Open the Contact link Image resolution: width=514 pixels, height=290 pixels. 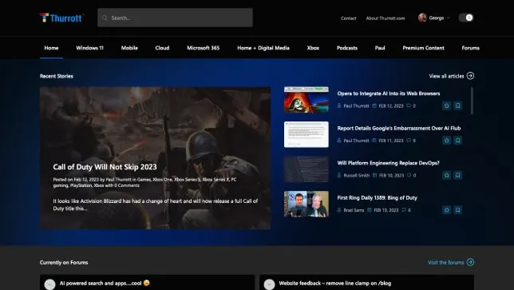(x=348, y=18)
